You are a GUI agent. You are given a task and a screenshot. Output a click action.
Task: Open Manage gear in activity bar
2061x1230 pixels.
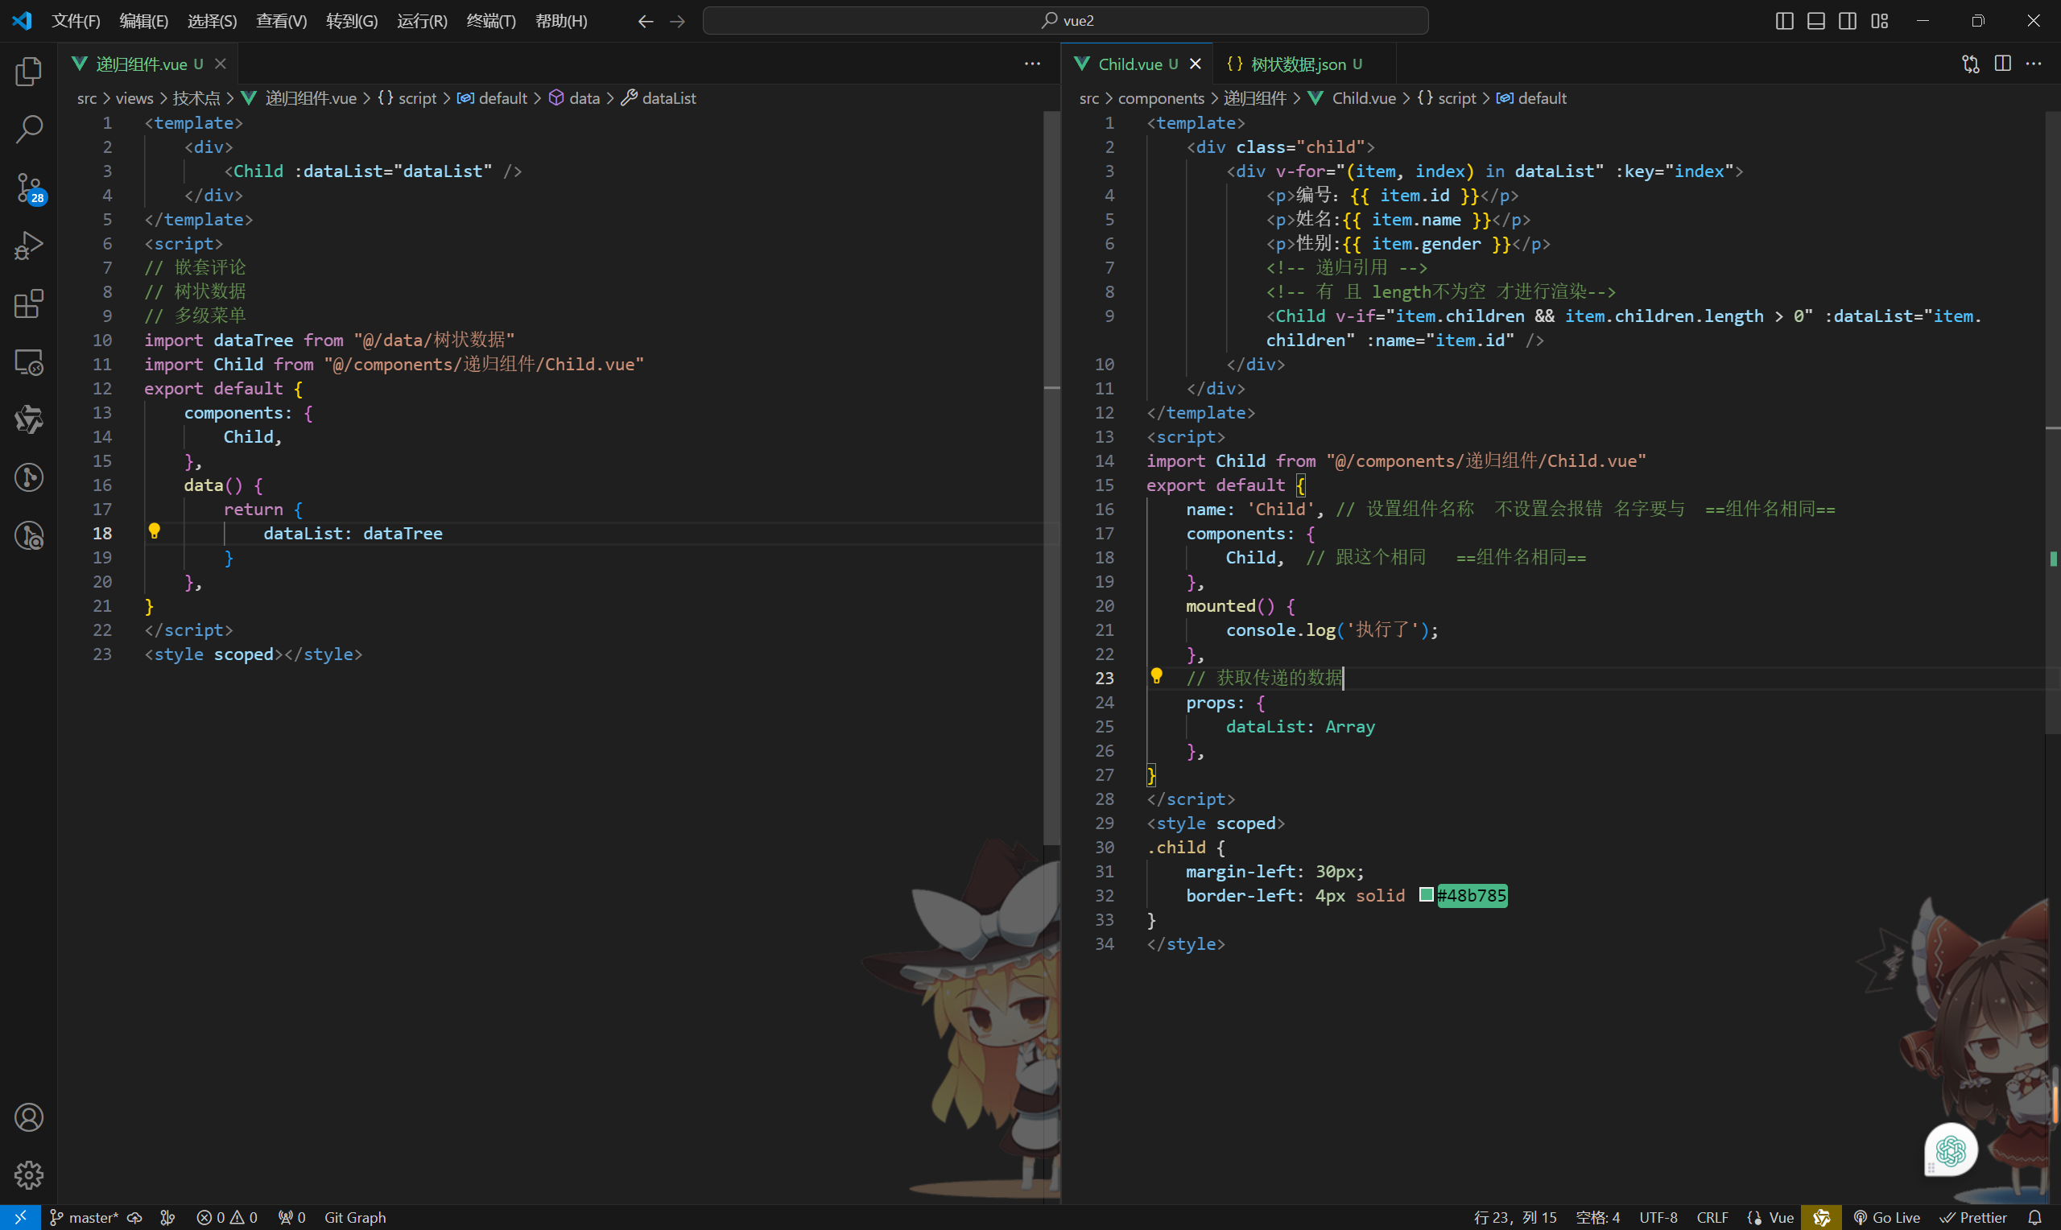point(29,1175)
